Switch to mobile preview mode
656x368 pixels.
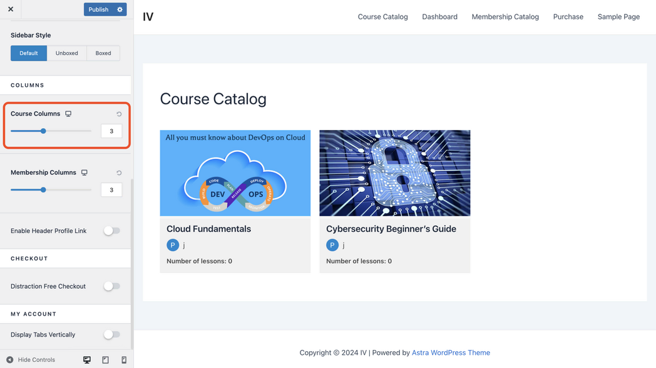[124, 360]
